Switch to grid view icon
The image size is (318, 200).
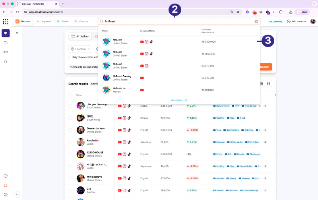pos(269,84)
